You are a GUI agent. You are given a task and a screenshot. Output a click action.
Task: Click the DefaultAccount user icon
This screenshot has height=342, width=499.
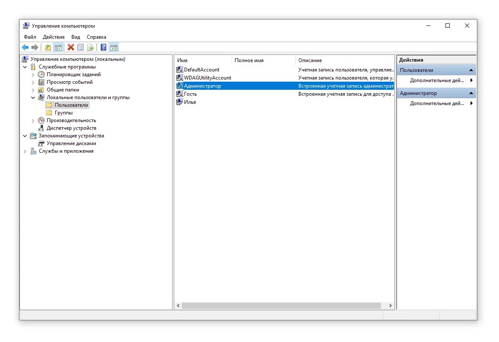pyautogui.click(x=179, y=69)
